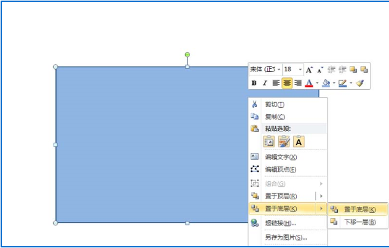Viewport: 389px width, 248px height.
Task: Click the copy pages icon
Action: [x=254, y=116]
